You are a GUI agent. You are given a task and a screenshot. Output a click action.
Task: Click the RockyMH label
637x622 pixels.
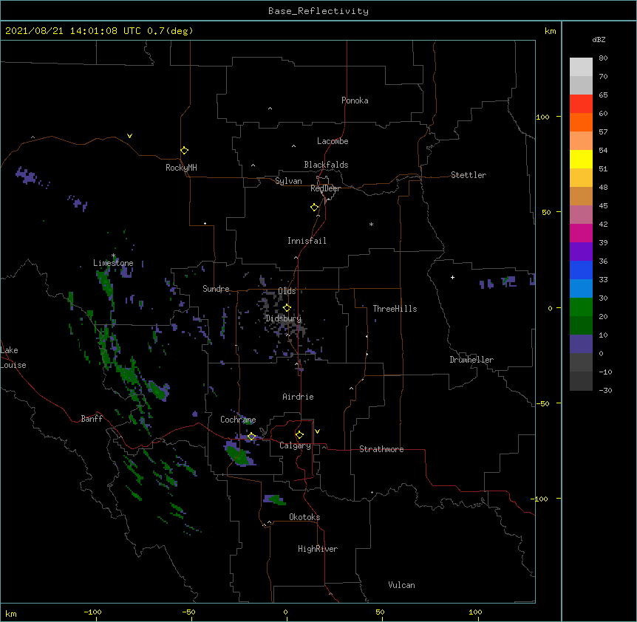[181, 168]
